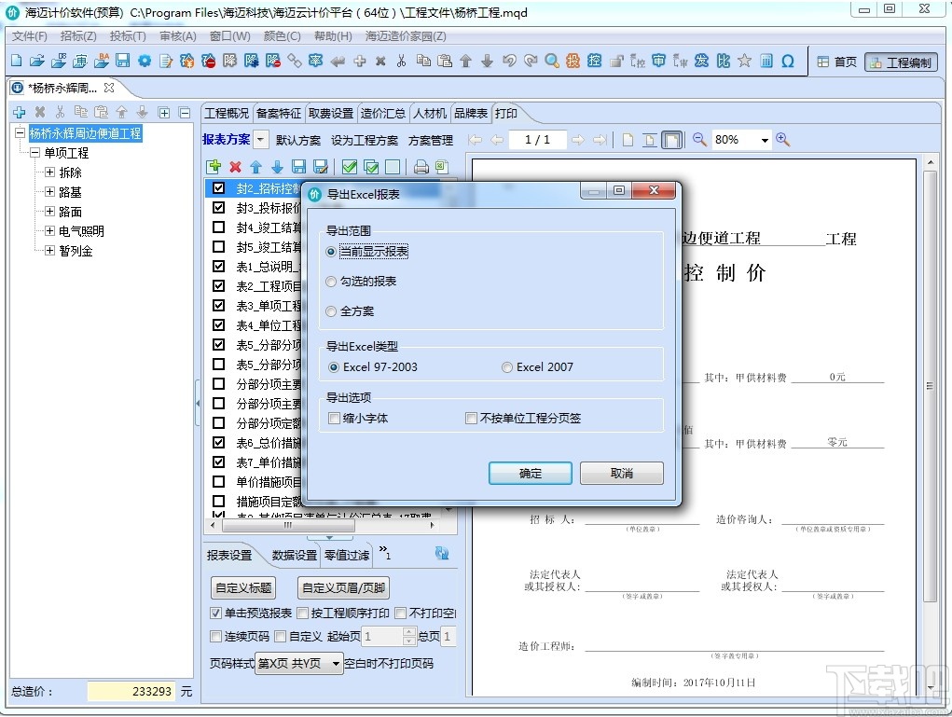Click the blue plus icon above project tree
The width and height of the screenshot is (952, 717).
pos(19,112)
